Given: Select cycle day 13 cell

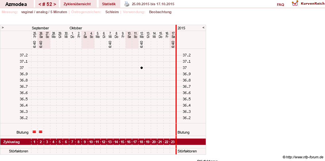Looking at the screenshot, I should (110, 142).
